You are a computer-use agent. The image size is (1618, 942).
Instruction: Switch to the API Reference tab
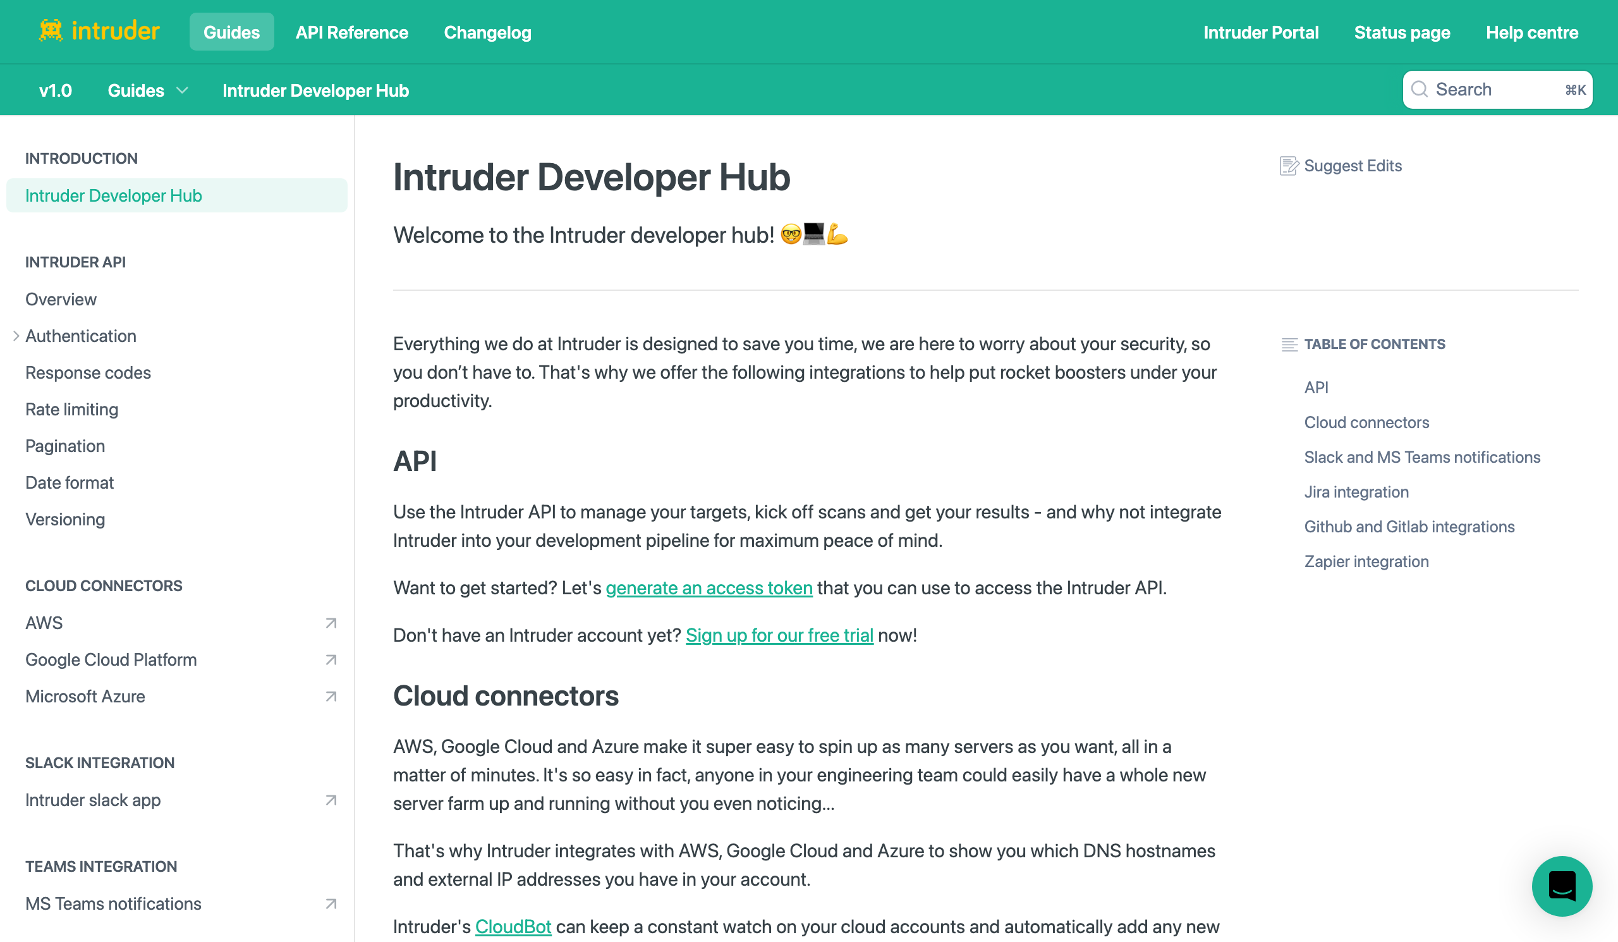click(352, 32)
